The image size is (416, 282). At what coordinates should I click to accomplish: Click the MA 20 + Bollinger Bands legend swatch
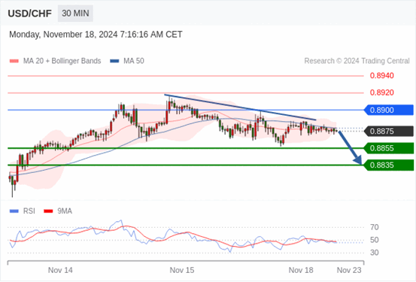[14, 61]
